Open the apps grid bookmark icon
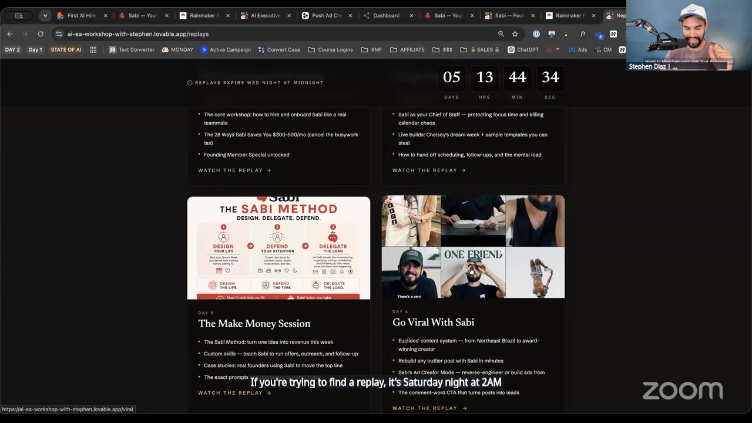The height and width of the screenshot is (423, 752). pos(93,50)
